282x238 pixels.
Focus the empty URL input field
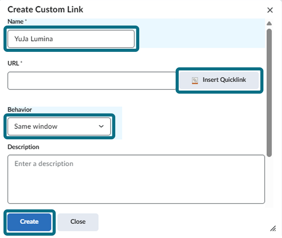point(92,80)
